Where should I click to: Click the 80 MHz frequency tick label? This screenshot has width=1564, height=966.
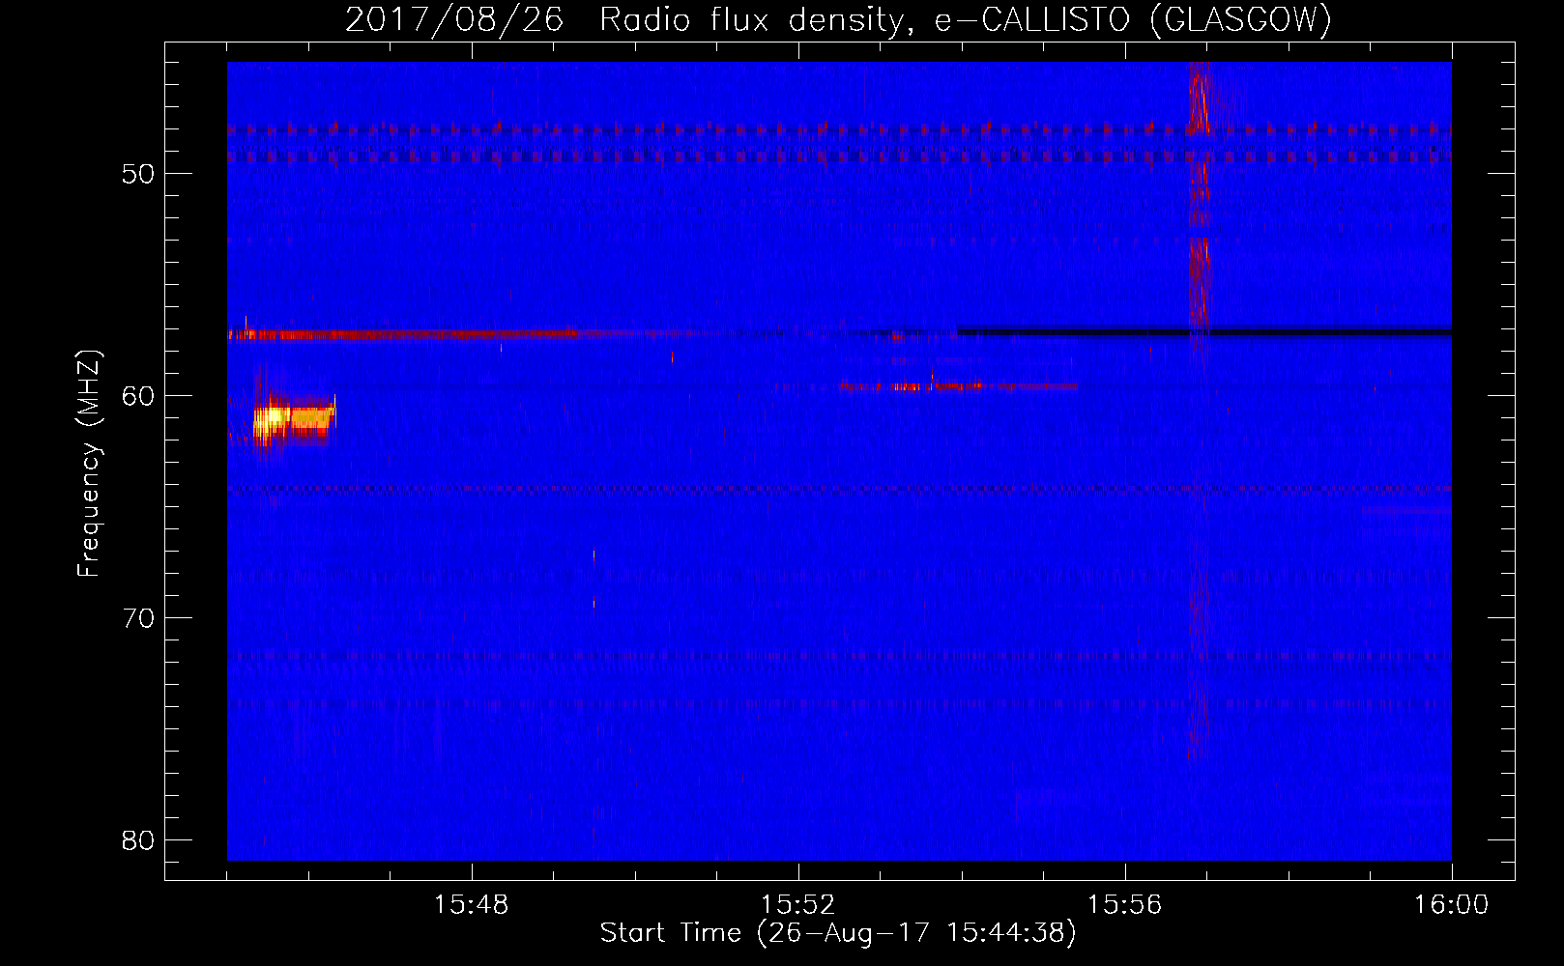click(138, 840)
